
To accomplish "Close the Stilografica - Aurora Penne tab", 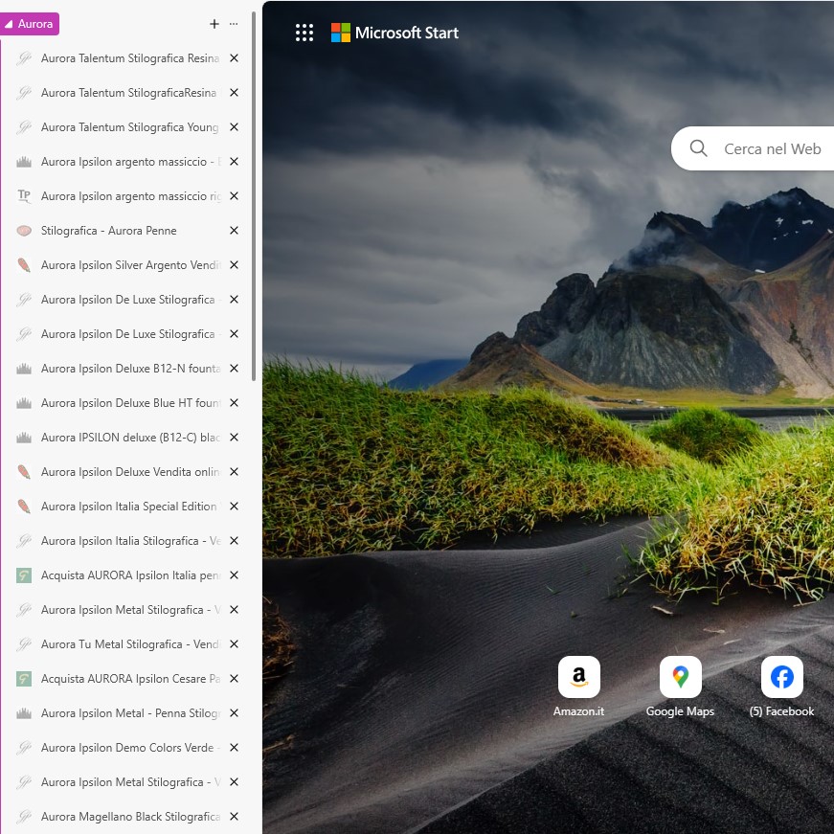I will click(234, 231).
